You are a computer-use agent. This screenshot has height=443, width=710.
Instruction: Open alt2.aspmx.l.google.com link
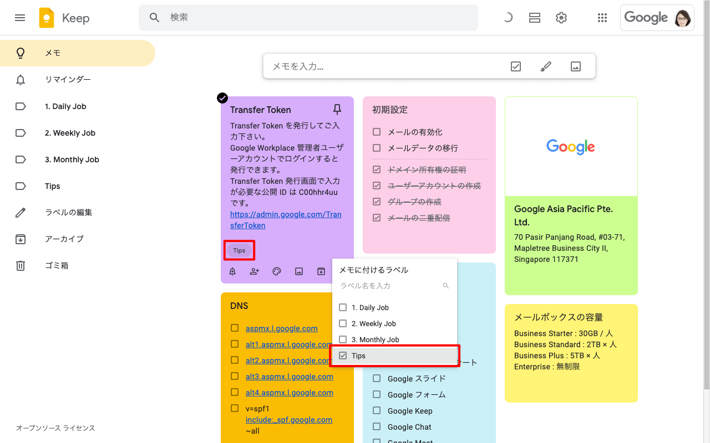pos(288,360)
